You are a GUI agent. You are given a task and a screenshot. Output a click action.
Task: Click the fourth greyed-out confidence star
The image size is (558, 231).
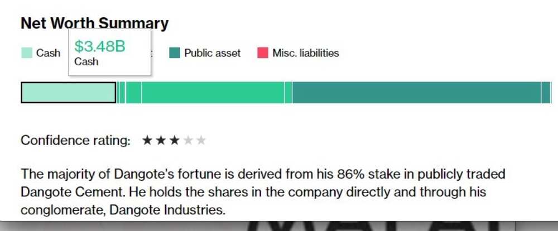(187, 140)
